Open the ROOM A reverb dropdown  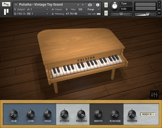pyautogui.click(x=148, y=114)
